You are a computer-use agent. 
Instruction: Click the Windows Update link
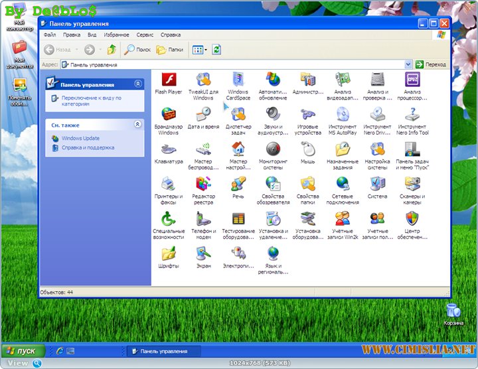point(80,138)
